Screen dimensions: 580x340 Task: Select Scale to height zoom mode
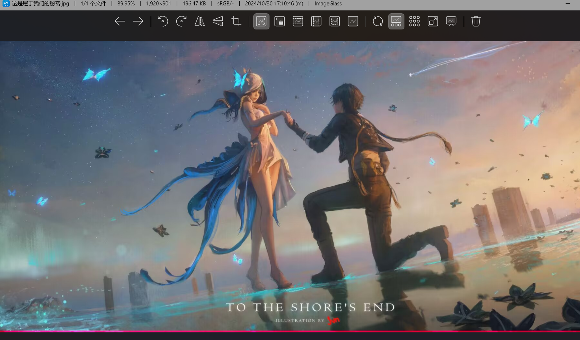click(316, 22)
